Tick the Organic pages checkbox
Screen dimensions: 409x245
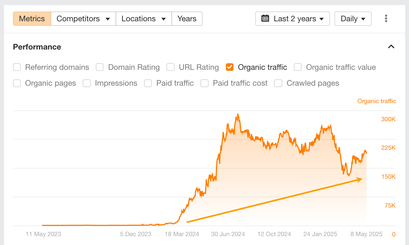pyautogui.click(x=17, y=83)
